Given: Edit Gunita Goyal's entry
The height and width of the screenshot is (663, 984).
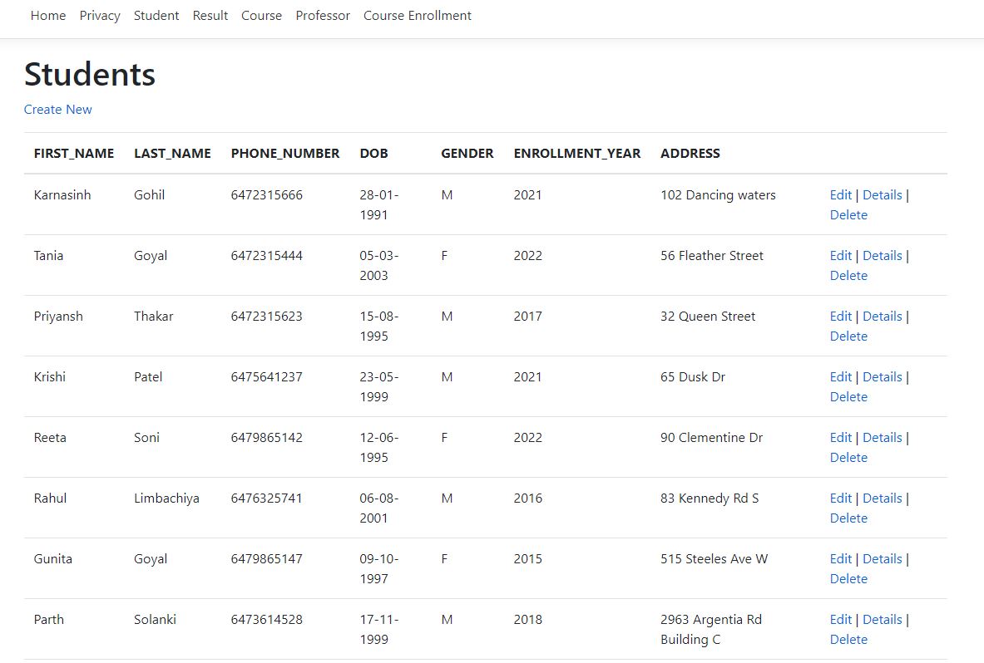Looking at the screenshot, I should pos(840,558).
